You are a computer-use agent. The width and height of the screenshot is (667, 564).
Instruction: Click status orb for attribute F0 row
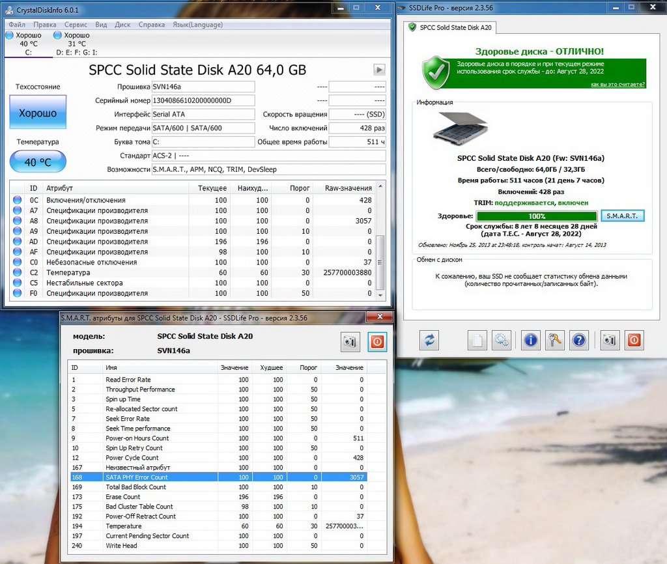[18, 293]
